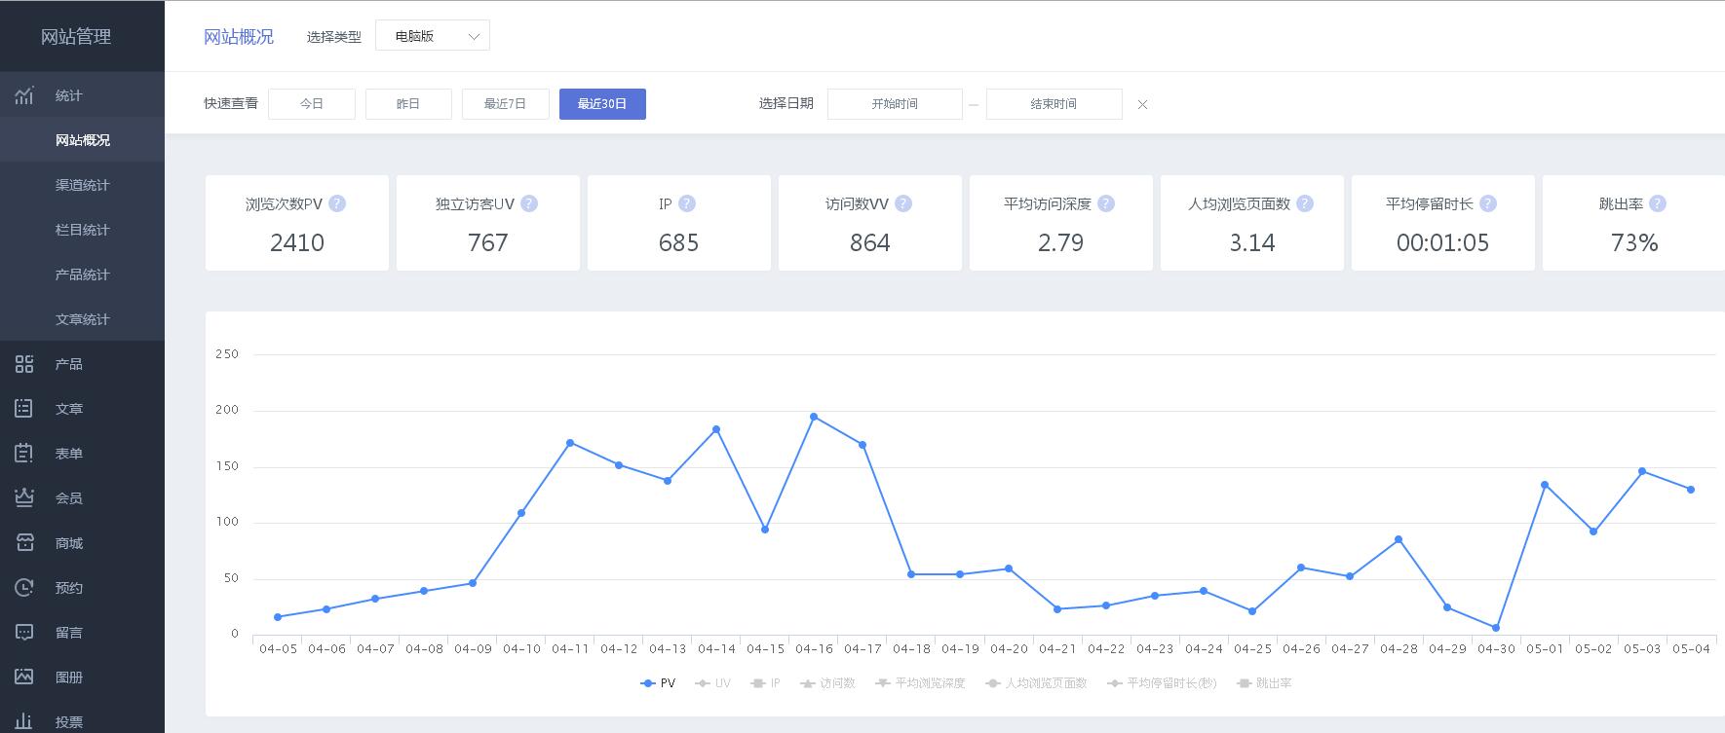Toggle the 平均浏览深度 legend series
The width and height of the screenshot is (1725, 733).
[x=920, y=683]
